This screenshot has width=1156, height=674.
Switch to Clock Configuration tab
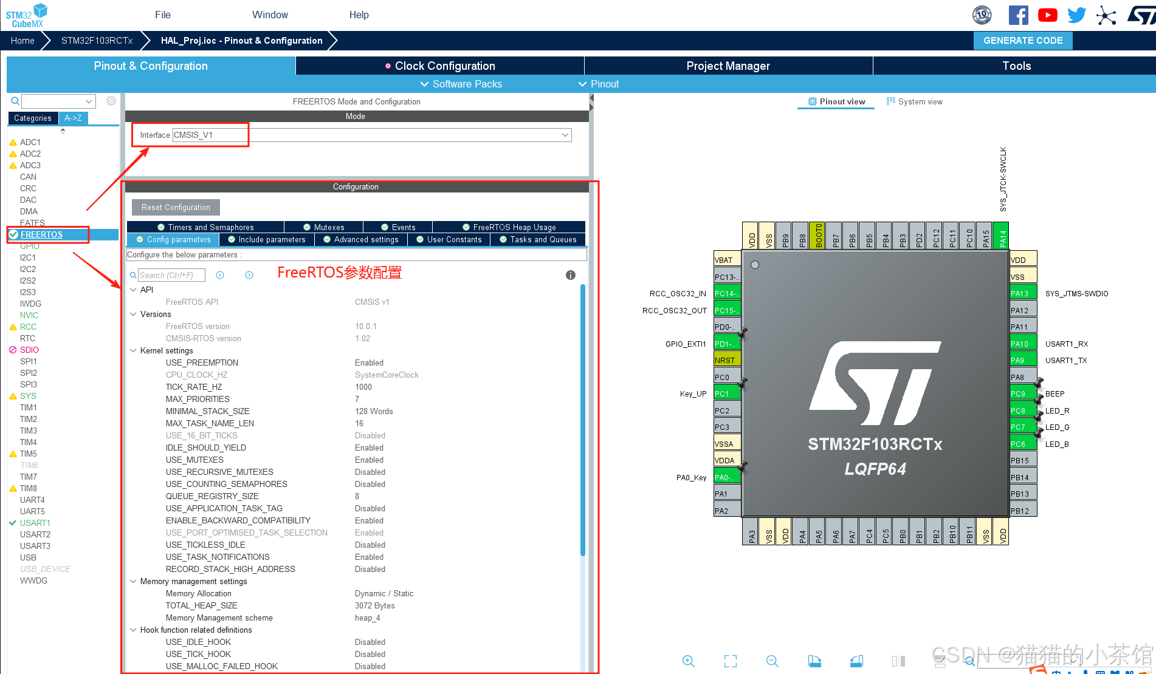point(440,66)
